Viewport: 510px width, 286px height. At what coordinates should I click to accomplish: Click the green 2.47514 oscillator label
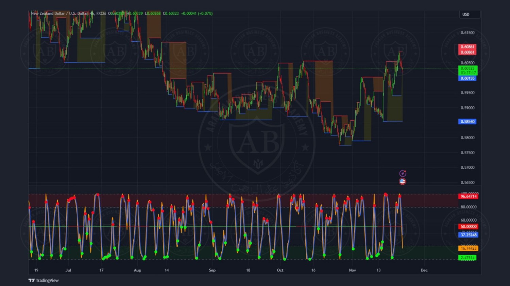pos(467,258)
